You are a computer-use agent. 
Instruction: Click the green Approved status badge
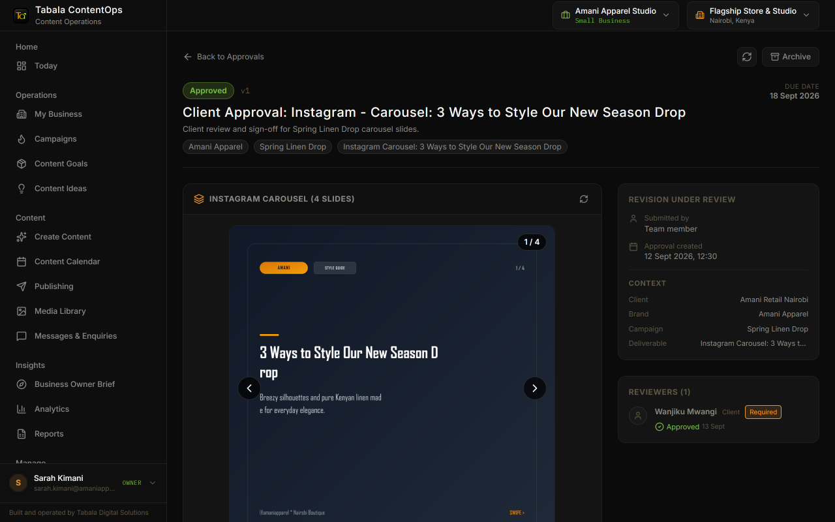pyautogui.click(x=208, y=91)
